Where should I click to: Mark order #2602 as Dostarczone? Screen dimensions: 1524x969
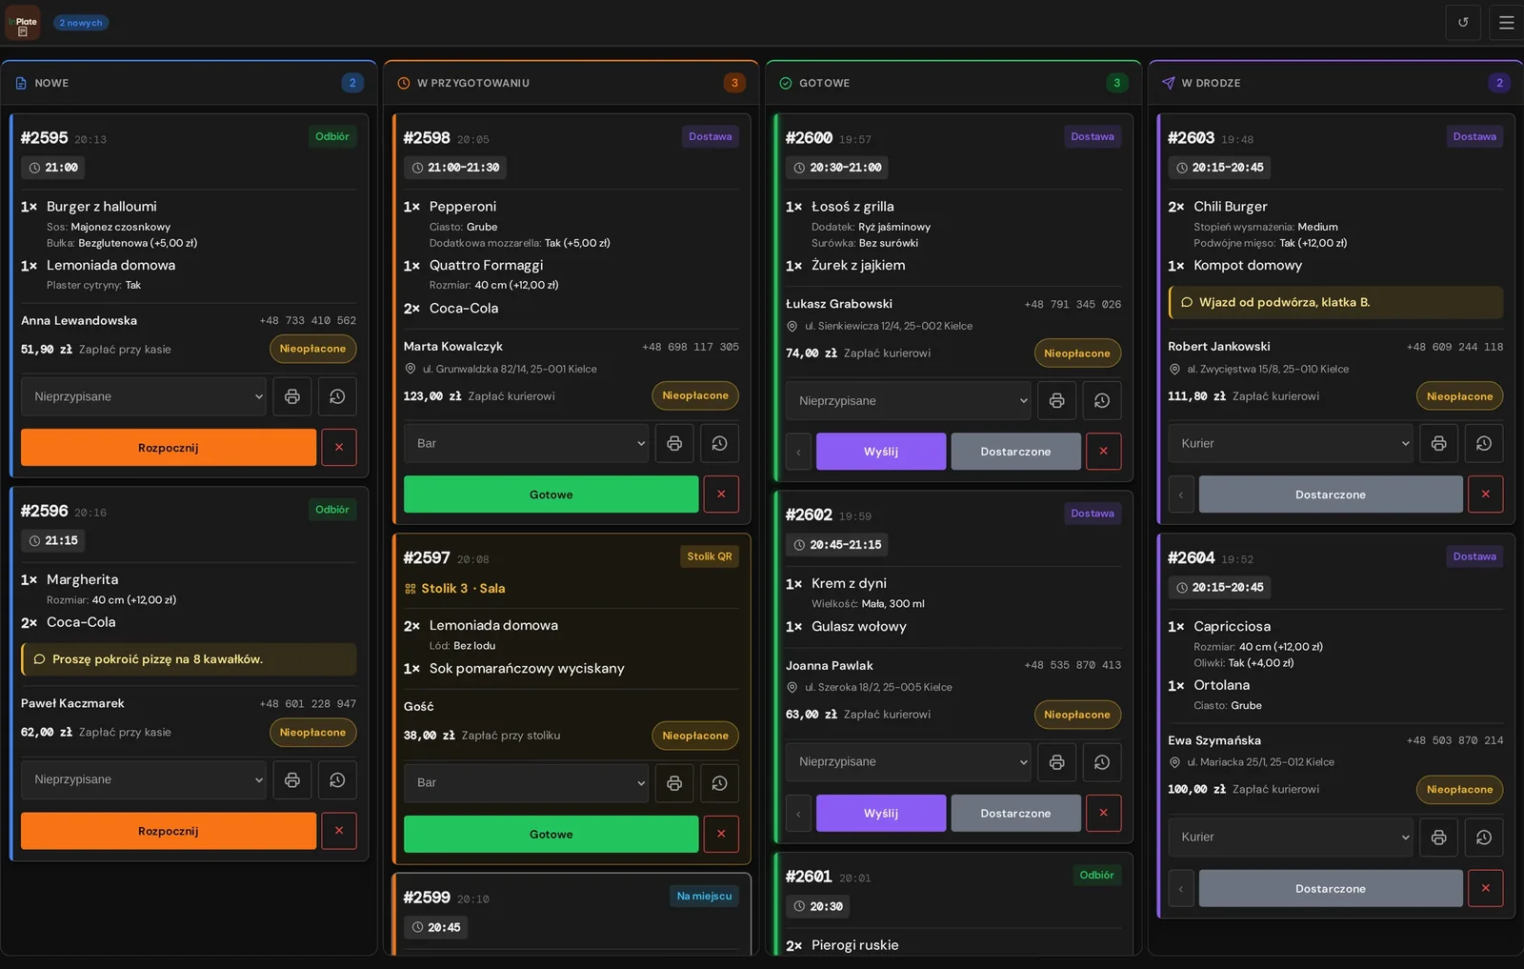[x=1015, y=813]
